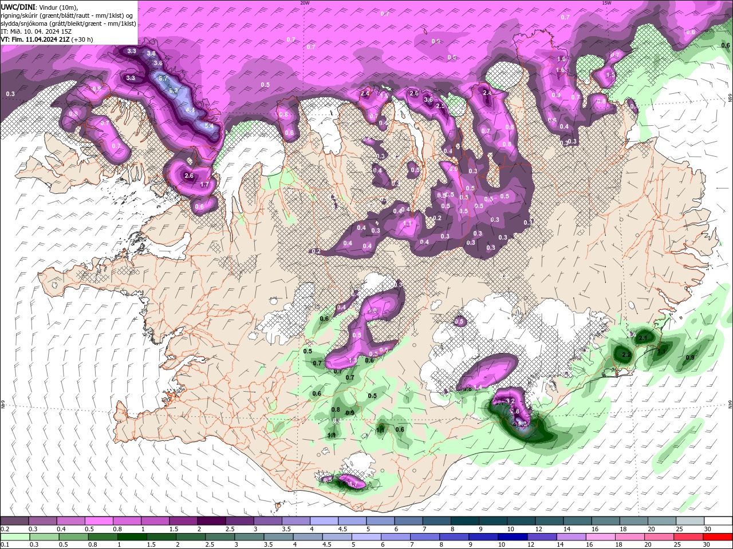Pick the 18–20 pink swatch in the bottom row
Image resolution: width=733 pixels, height=549 pixels.
click(x=629, y=537)
